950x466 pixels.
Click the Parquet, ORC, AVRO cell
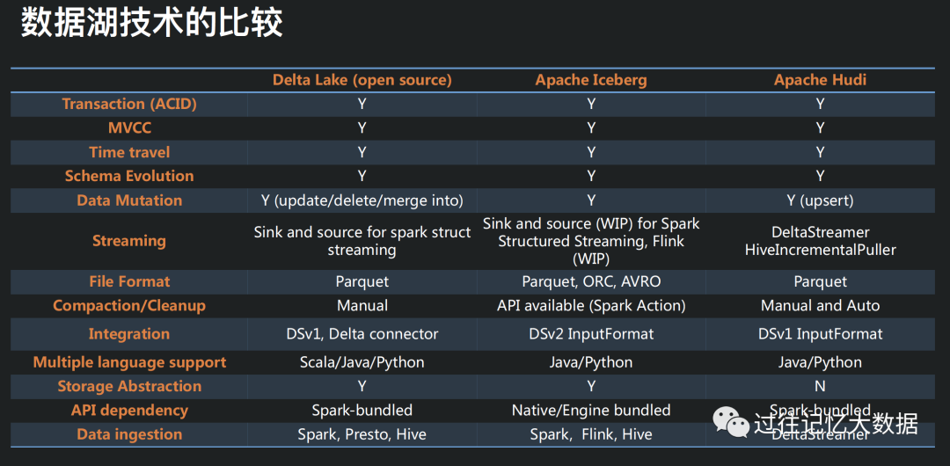[591, 281]
